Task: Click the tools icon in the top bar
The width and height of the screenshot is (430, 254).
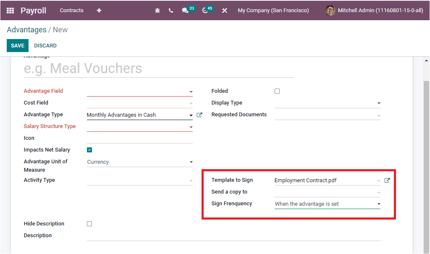Action: tap(225, 10)
